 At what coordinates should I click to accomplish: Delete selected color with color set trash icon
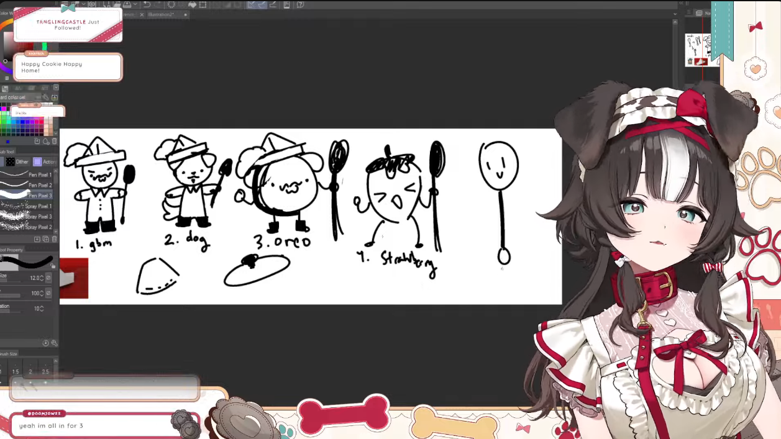pos(54,141)
